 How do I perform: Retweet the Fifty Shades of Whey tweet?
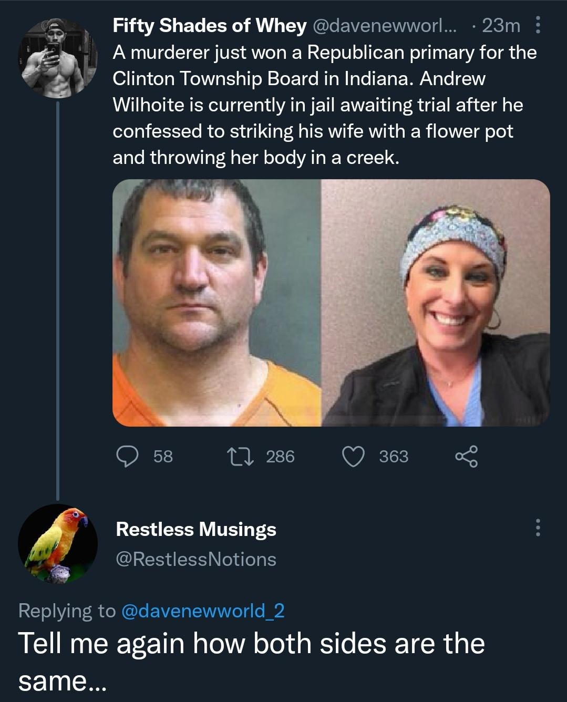pyautogui.click(x=240, y=456)
